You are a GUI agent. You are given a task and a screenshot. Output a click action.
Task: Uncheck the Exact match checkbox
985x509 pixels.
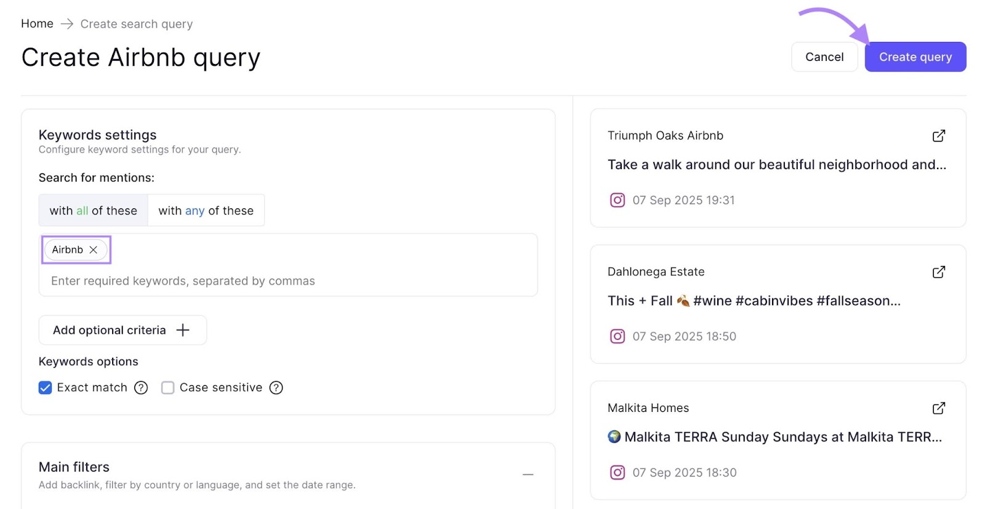(x=46, y=388)
